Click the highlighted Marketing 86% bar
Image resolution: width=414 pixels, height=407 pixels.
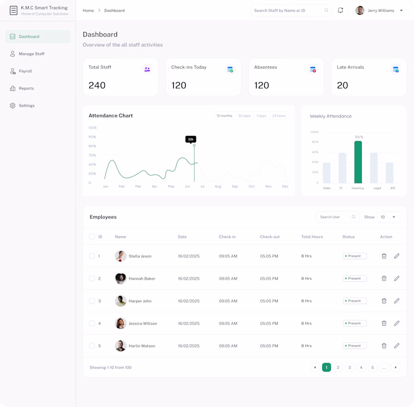click(x=358, y=162)
